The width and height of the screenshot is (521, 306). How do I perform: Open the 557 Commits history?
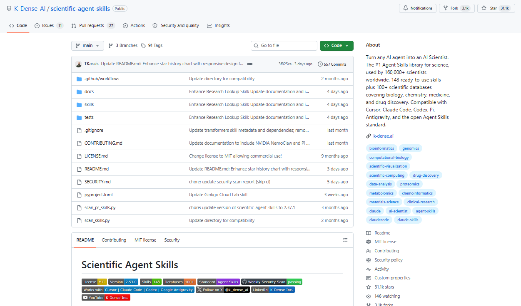point(332,64)
